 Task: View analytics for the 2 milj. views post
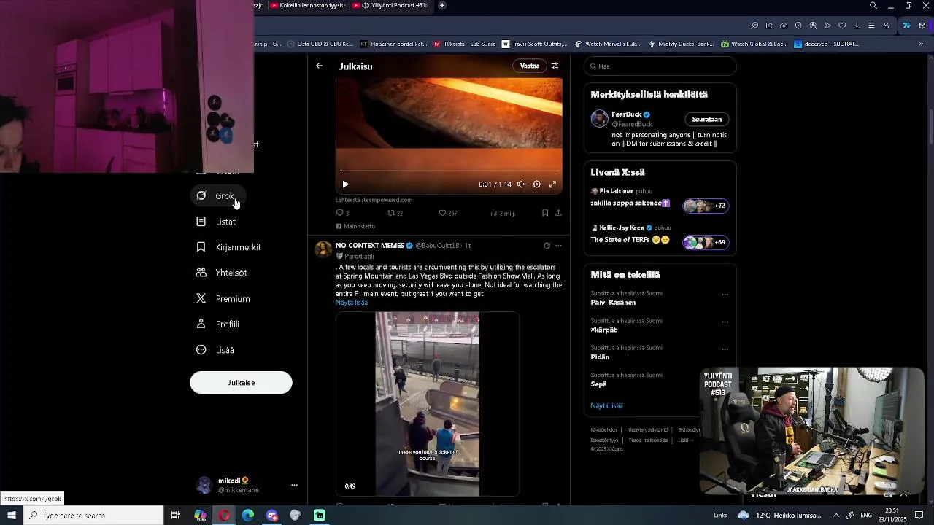(503, 213)
